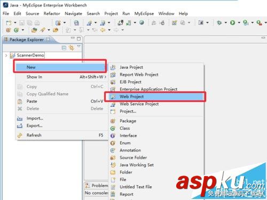Click the New Java Class toolbar icon
The width and height of the screenshot is (267, 200).
(x=16, y=30)
